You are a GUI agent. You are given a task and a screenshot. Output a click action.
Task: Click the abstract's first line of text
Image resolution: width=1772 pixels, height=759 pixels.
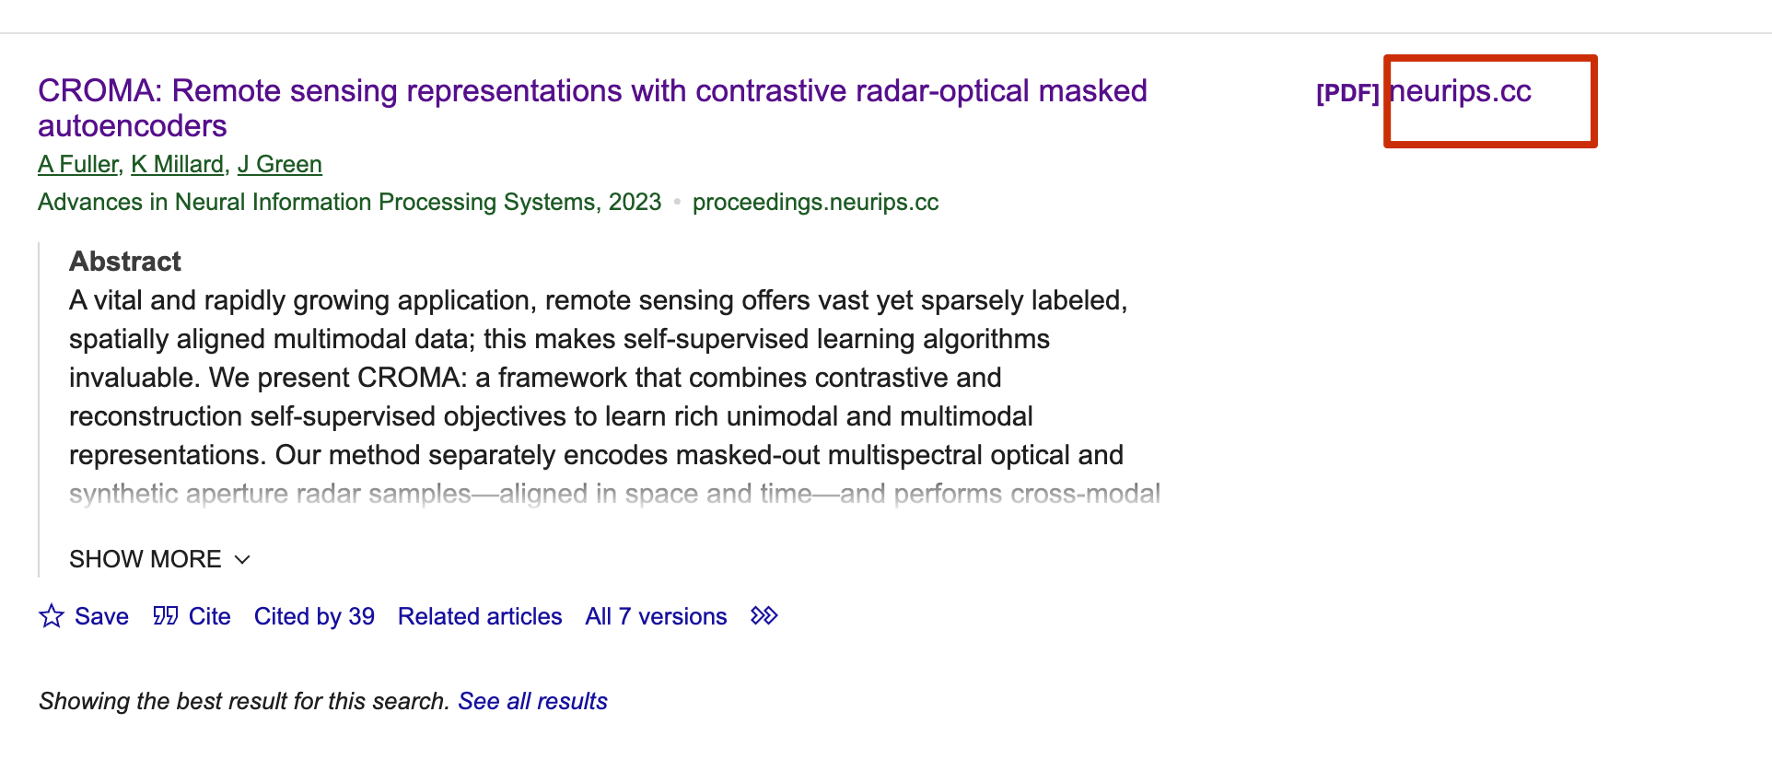point(598,300)
